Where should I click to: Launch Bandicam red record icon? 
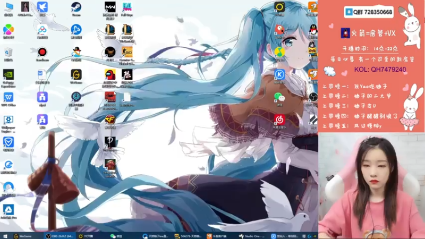click(x=42, y=54)
